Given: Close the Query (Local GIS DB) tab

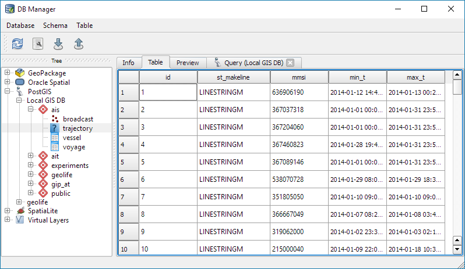Looking at the screenshot, I should click(x=290, y=63).
